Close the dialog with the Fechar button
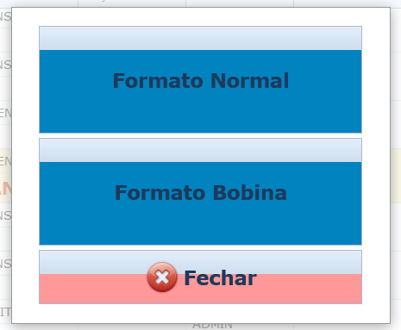The height and width of the screenshot is (330, 401). click(200, 277)
